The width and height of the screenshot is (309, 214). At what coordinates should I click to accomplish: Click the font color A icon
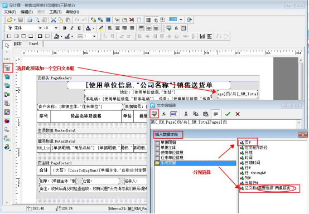pos(88,28)
